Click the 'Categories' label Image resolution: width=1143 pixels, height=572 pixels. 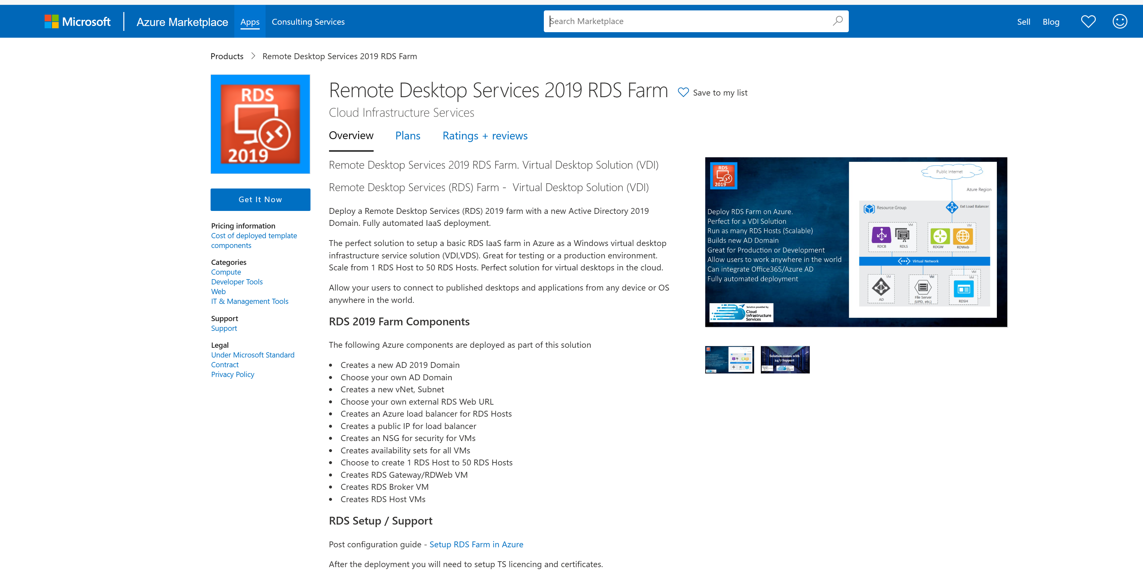pyautogui.click(x=228, y=262)
